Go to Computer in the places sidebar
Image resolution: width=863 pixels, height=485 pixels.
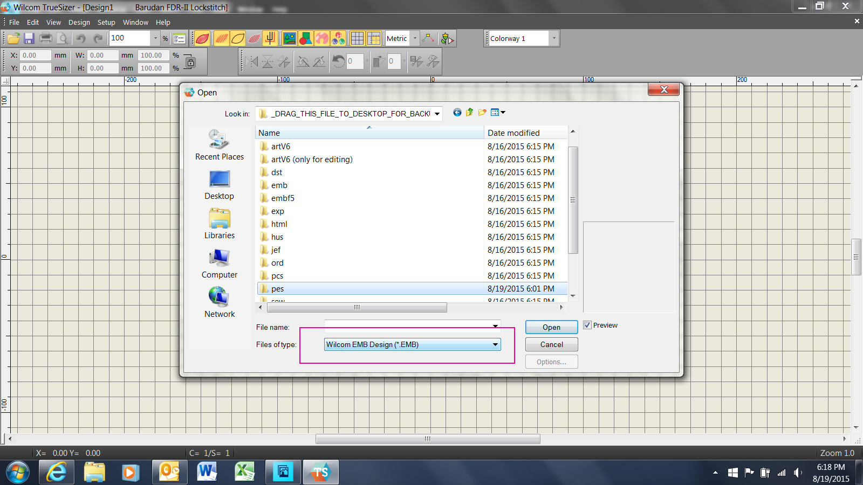(x=219, y=264)
